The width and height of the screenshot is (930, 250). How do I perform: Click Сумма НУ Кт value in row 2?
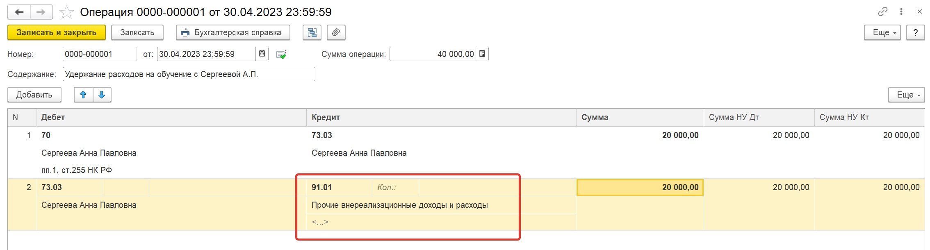click(x=901, y=187)
